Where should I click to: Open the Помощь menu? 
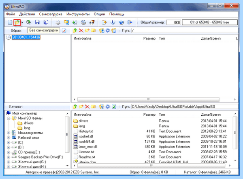117,14
